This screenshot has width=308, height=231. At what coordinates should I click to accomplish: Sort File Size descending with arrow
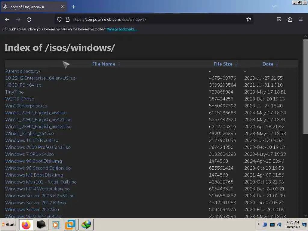tap(236, 64)
